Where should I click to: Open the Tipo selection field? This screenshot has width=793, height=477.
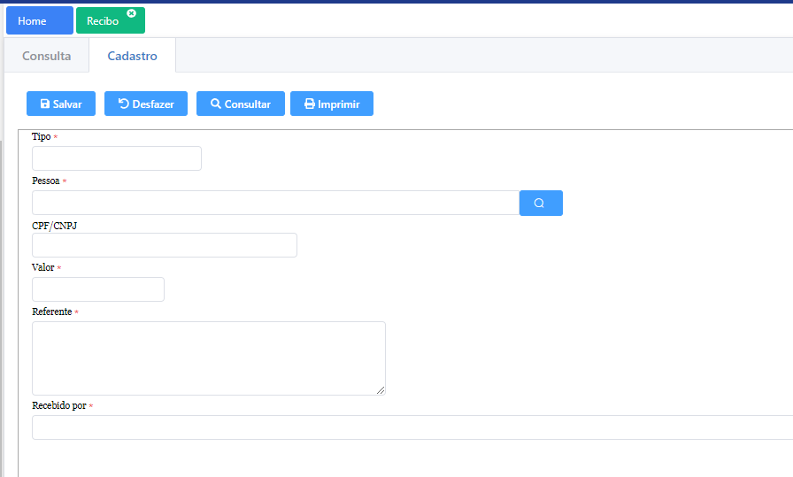pos(116,158)
